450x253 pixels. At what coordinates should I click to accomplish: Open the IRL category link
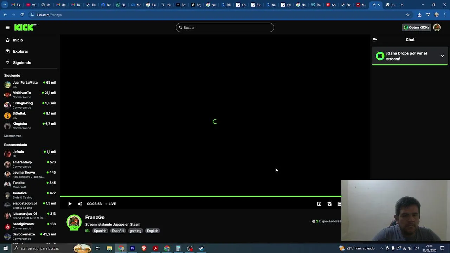[x=88, y=231]
